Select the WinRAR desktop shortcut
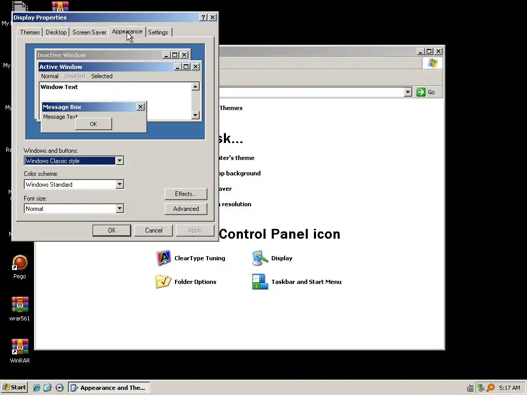This screenshot has width=527, height=395. tap(20, 351)
